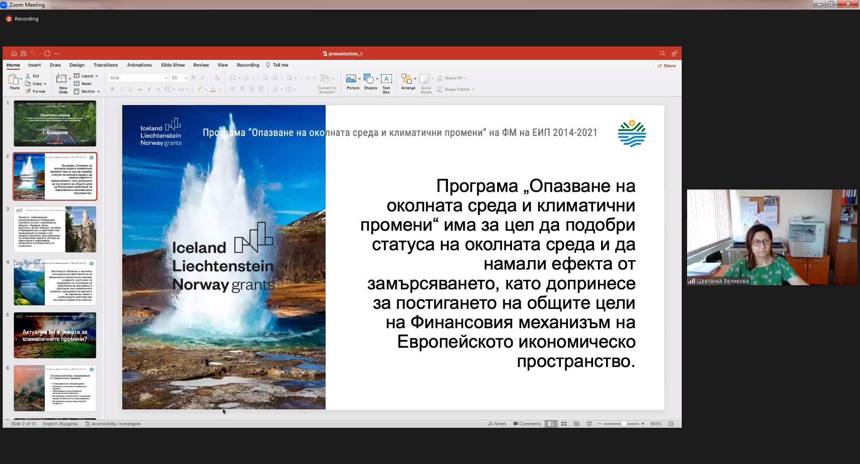
Task: Toggle strikethrough formatting
Action: coord(140,89)
